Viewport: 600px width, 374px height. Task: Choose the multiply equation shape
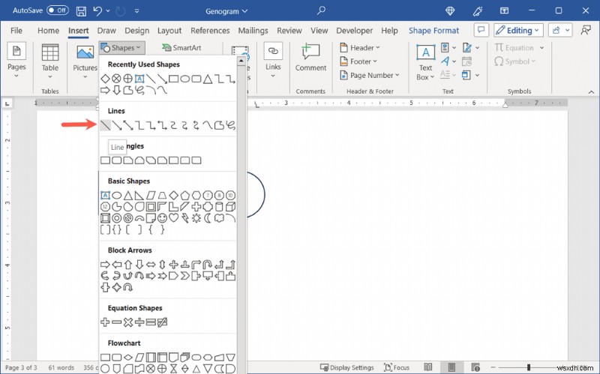coord(128,322)
